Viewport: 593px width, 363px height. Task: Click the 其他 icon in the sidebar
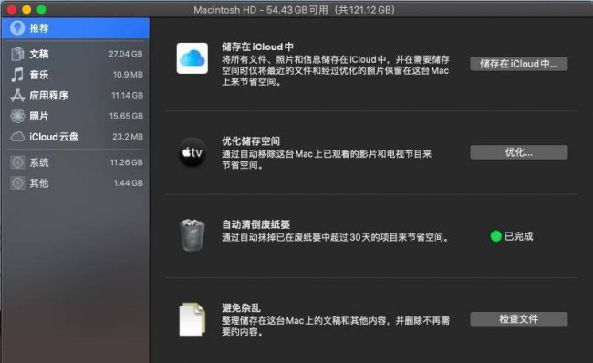point(17,183)
